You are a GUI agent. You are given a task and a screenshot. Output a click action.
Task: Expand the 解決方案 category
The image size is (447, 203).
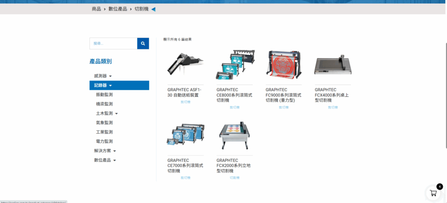(114, 151)
